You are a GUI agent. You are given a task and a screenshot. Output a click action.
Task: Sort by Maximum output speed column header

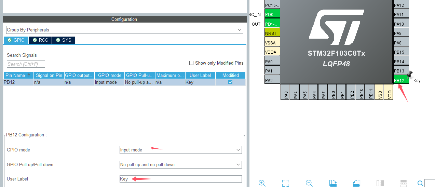tap(170, 75)
